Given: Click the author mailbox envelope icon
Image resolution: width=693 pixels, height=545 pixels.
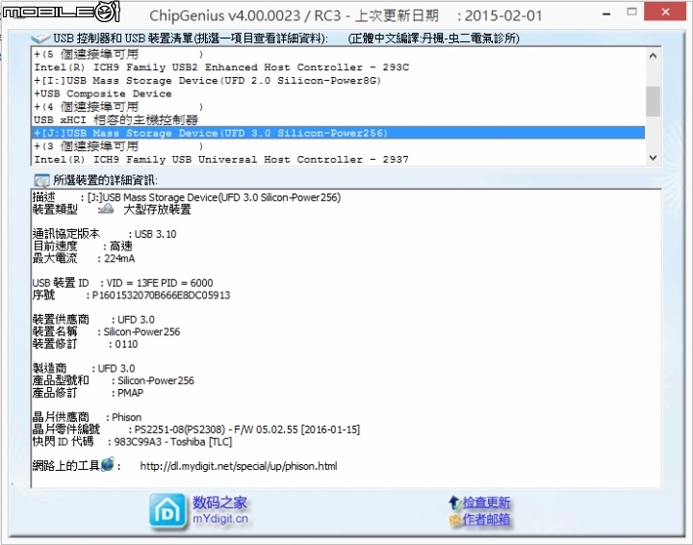Looking at the screenshot, I should [455, 520].
